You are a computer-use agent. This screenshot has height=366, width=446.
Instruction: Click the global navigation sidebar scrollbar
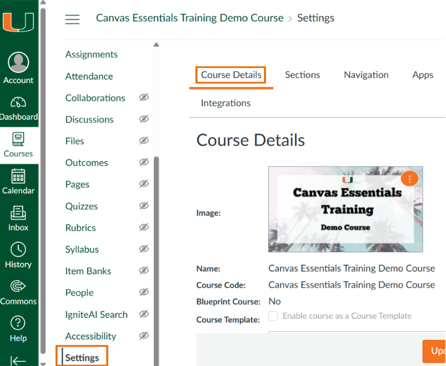pyautogui.click(x=43, y=181)
